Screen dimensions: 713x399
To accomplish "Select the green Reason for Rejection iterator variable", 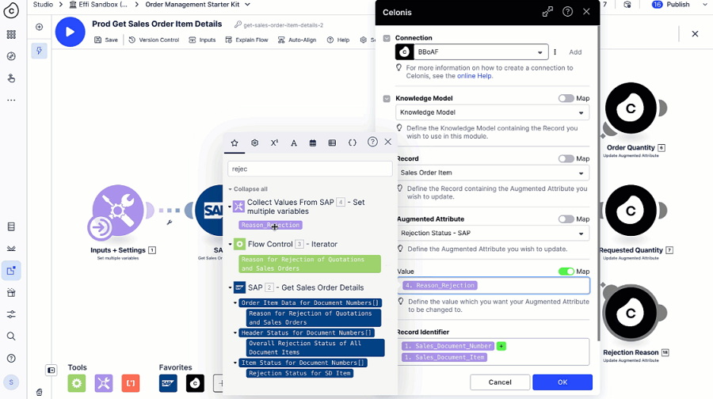I will [x=310, y=264].
